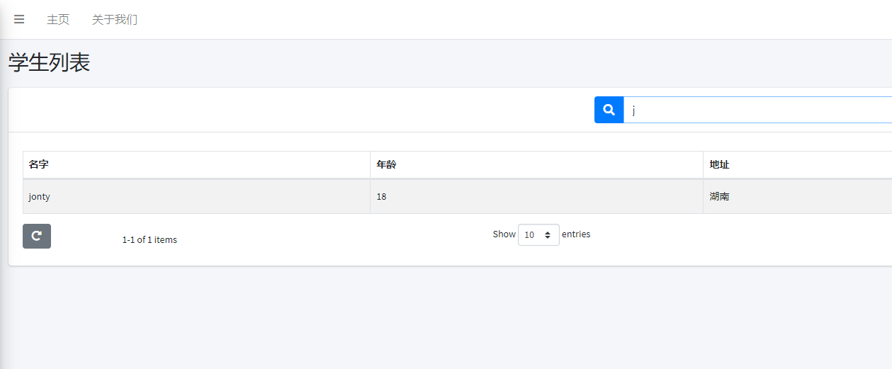Click the "entries" label after the selector
892x369 pixels.
[x=576, y=234]
